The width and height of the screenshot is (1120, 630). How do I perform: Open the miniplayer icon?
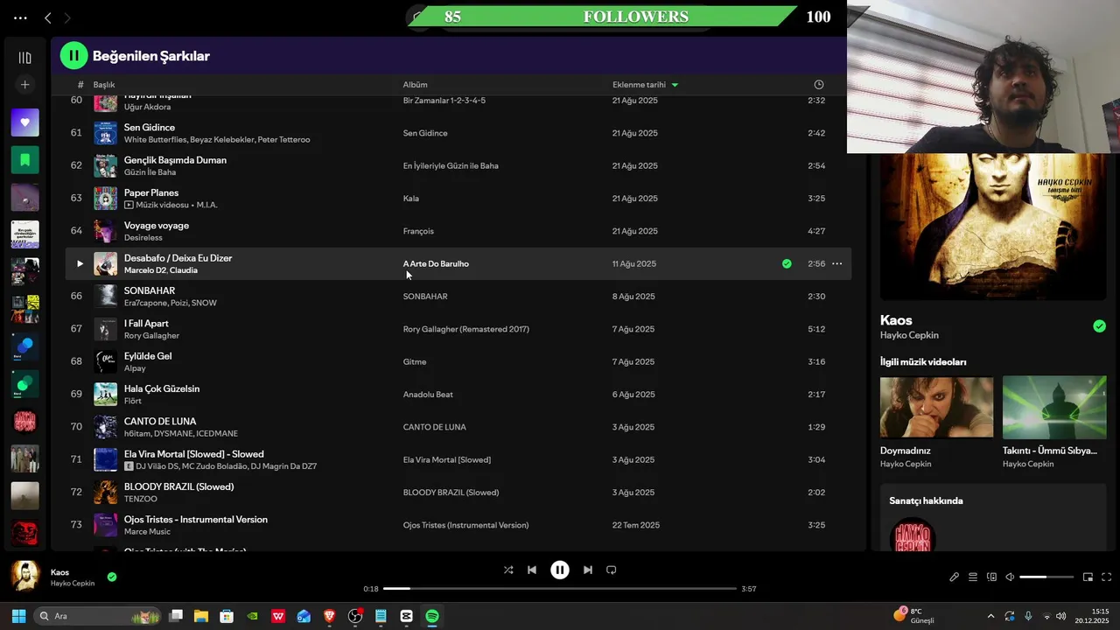tap(1088, 577)
